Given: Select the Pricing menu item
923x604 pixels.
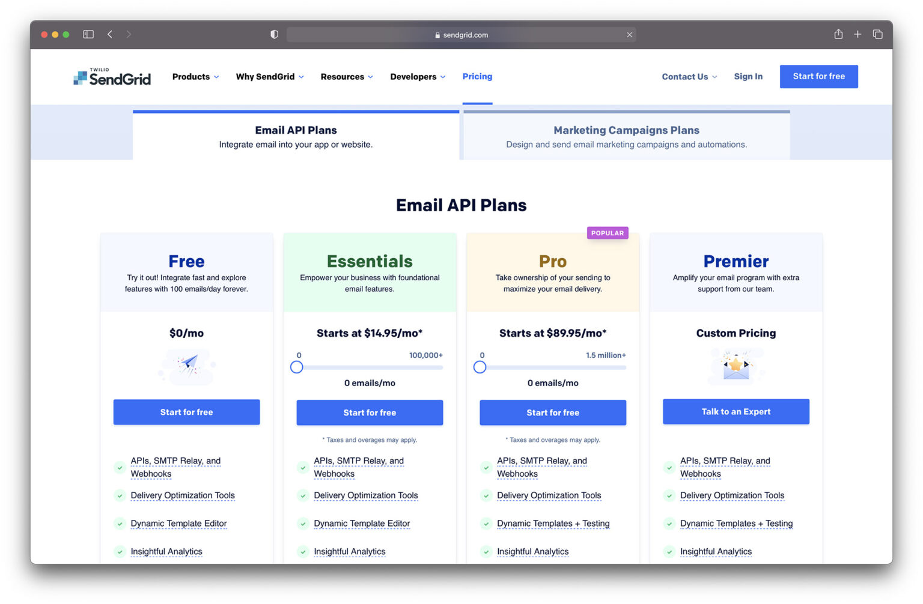Looking at the screenshot, I should tap(477, 76).
